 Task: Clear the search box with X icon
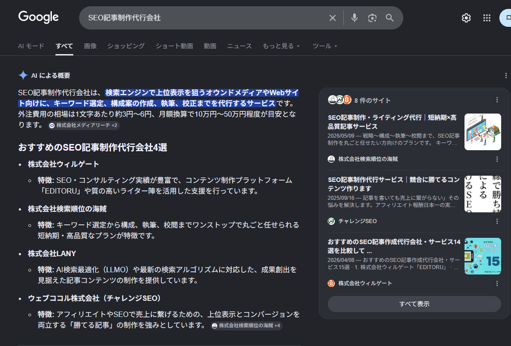pyautogui.click(x=333, y=18)
